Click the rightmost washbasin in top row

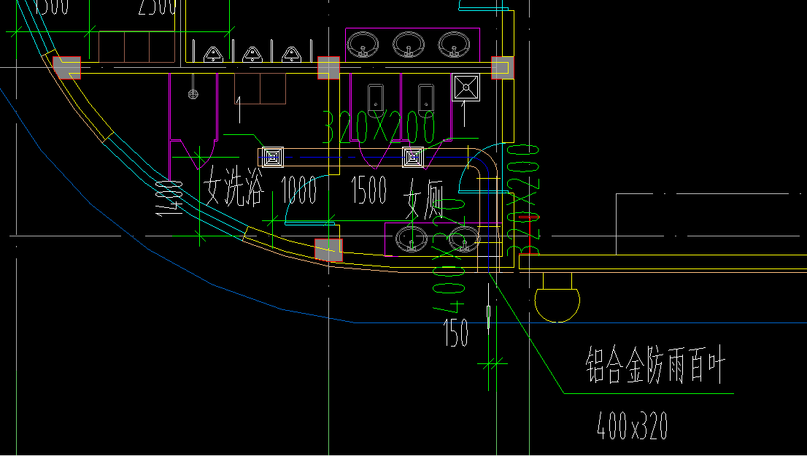(x=452, y=44)
